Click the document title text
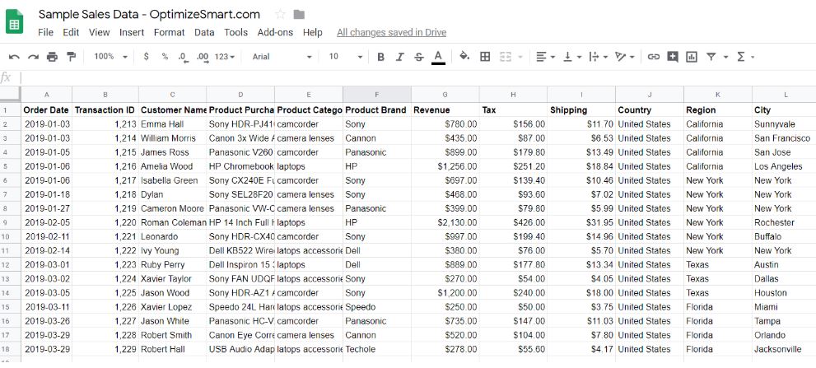 click(149, 14)
